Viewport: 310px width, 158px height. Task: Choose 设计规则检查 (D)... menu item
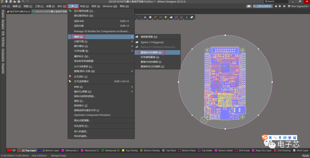click(x=101, y=11)
